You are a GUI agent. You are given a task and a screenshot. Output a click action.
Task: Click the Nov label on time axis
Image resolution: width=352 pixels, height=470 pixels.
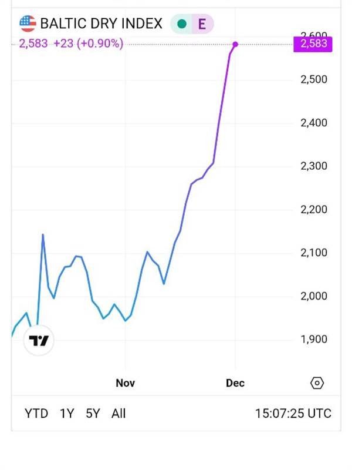[x=126, y=383]
